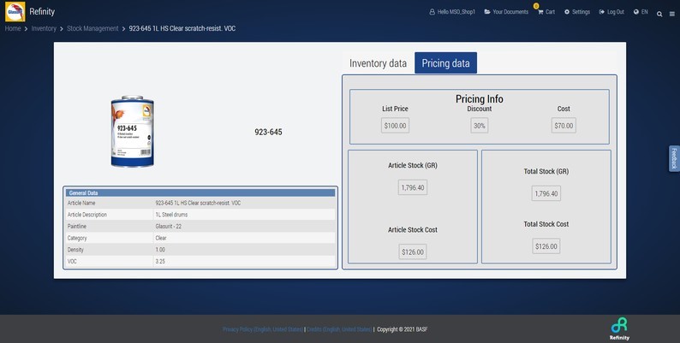Open the Privacy Policy link
680x343 pixels.
(x=262, y=329)
